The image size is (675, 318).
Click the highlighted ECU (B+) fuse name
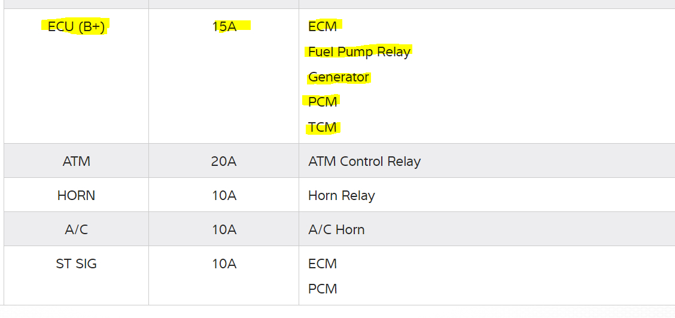(x=76, y=27)
